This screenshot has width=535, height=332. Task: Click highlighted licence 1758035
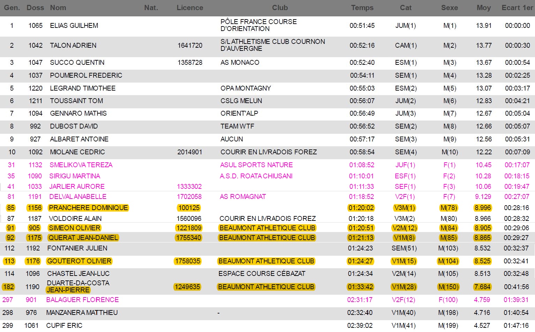coord(188,261)
